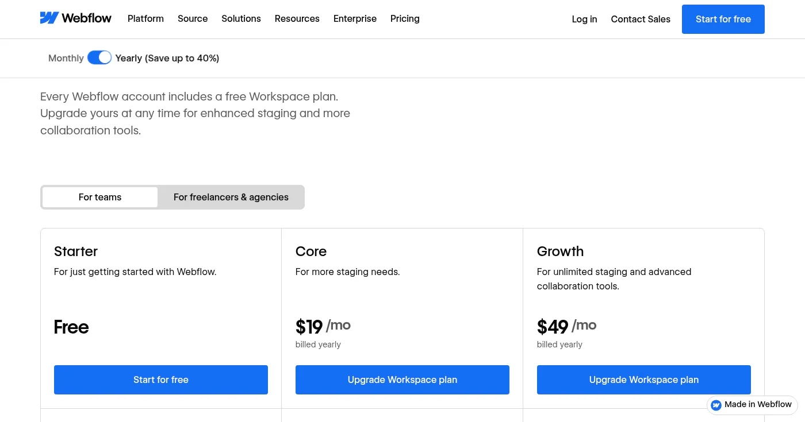805x422 pixels.
Task: Select the Monthly billing label
Action: pyautogui.click(x=66, y=58)
